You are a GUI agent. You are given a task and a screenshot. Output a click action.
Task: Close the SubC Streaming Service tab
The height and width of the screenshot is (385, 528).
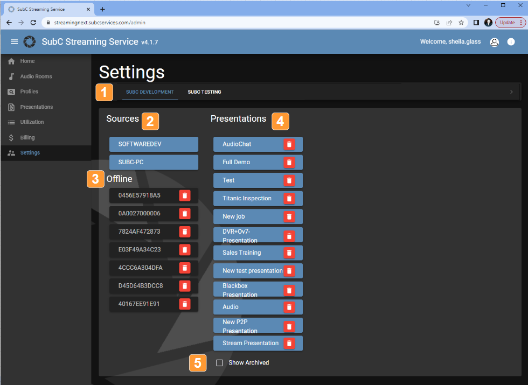[x=88, y=10]
